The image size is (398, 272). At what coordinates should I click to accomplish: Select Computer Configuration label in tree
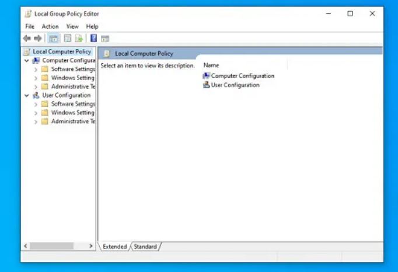pos(69,61)
